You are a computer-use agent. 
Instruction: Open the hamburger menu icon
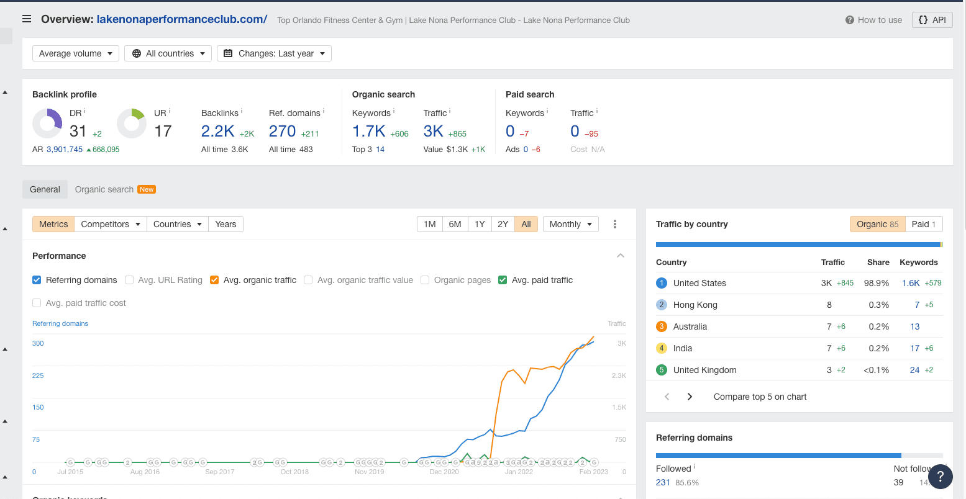[x=27, y=19]
